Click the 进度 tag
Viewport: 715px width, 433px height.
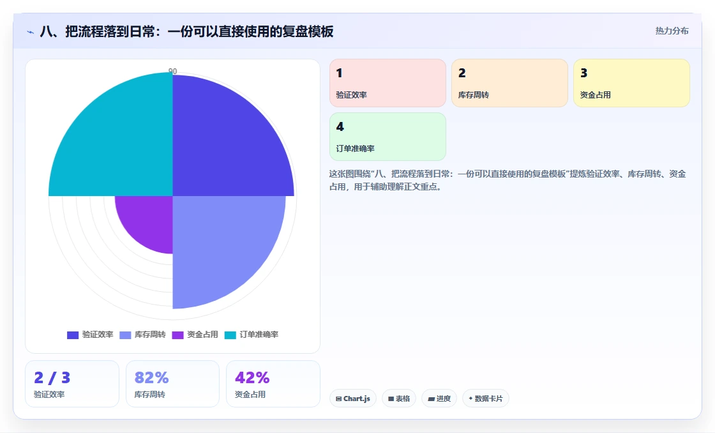coord(439,399)
